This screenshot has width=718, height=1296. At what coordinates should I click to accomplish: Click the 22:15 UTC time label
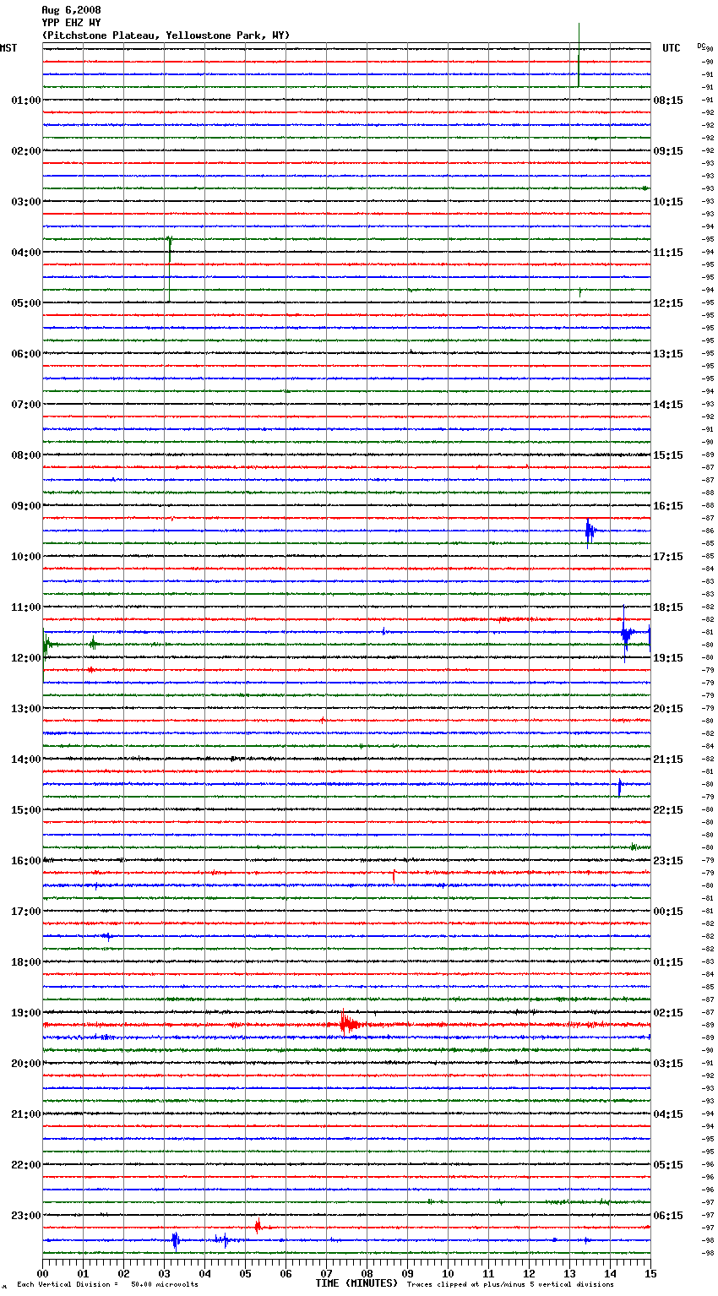[668, 810]
